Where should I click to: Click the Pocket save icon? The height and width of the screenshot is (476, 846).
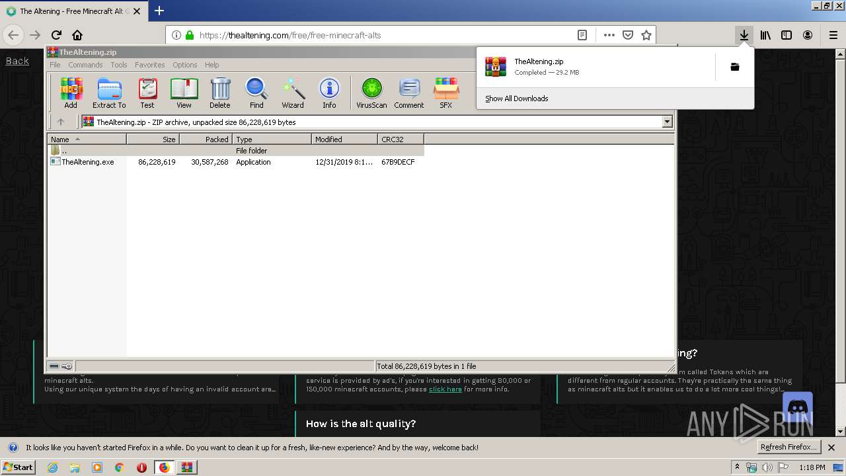628,35
